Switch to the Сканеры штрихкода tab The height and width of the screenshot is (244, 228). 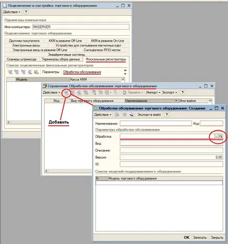[22, 59]
